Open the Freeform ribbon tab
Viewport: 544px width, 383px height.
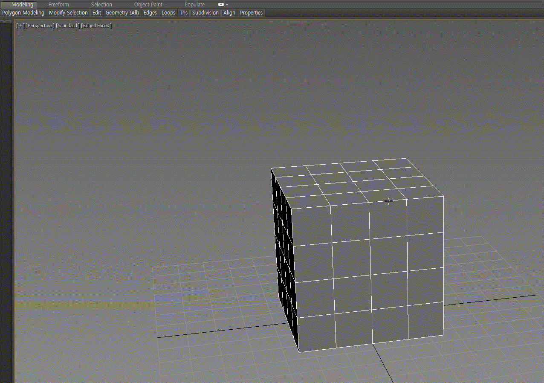(59, 5)
